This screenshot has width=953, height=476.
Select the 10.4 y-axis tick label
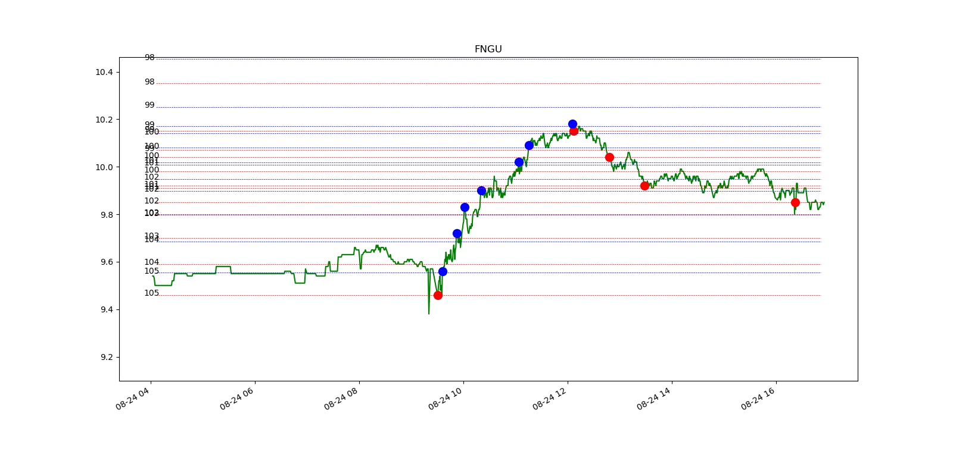pyautogui.click(x=104, y=72)
